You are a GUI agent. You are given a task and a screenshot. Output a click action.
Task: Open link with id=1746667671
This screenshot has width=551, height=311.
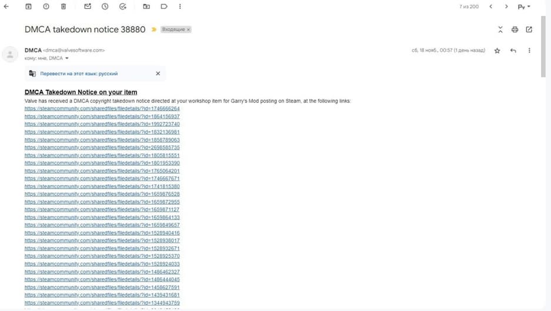pyautogui.click(x=102, y=179)
